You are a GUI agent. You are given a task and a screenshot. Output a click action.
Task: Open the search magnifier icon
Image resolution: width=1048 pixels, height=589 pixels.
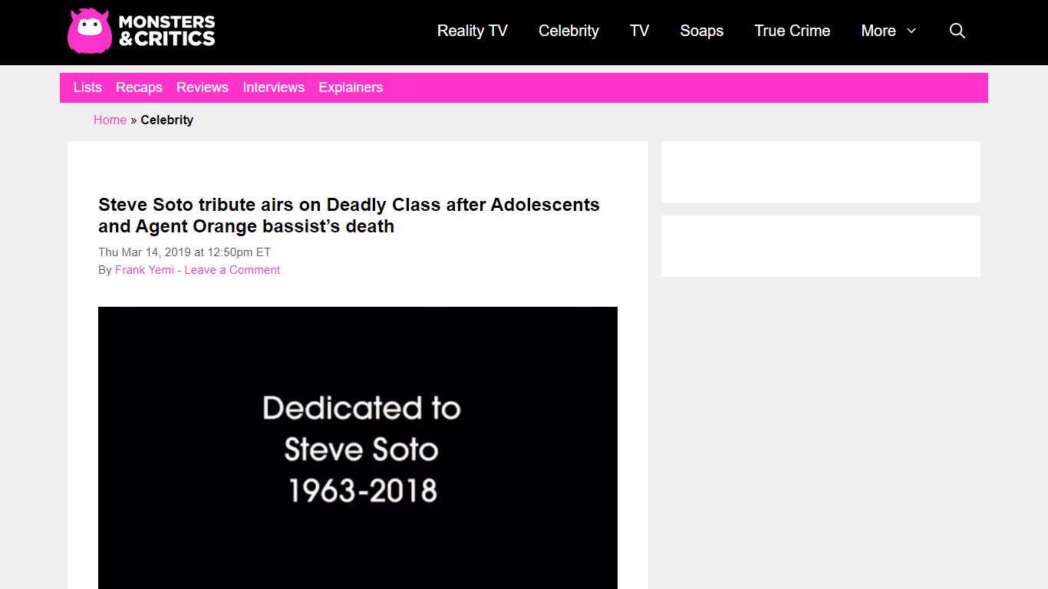[x=957, y=31]
